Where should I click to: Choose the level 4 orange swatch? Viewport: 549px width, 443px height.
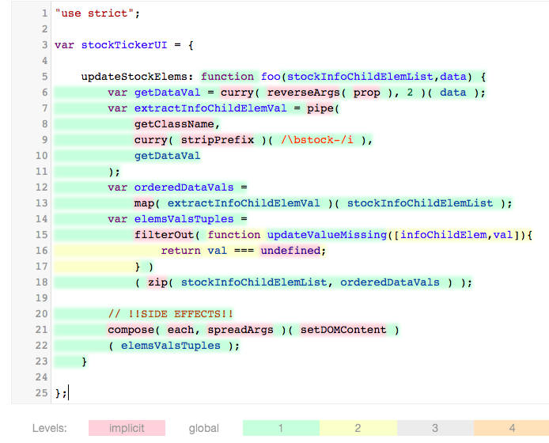click(x=512, y=428)
